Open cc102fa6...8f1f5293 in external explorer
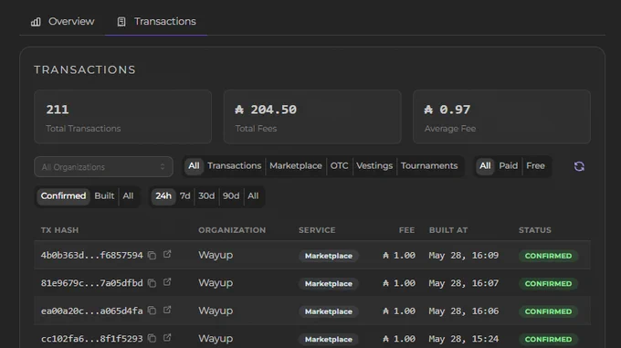 tap(167, 337)
